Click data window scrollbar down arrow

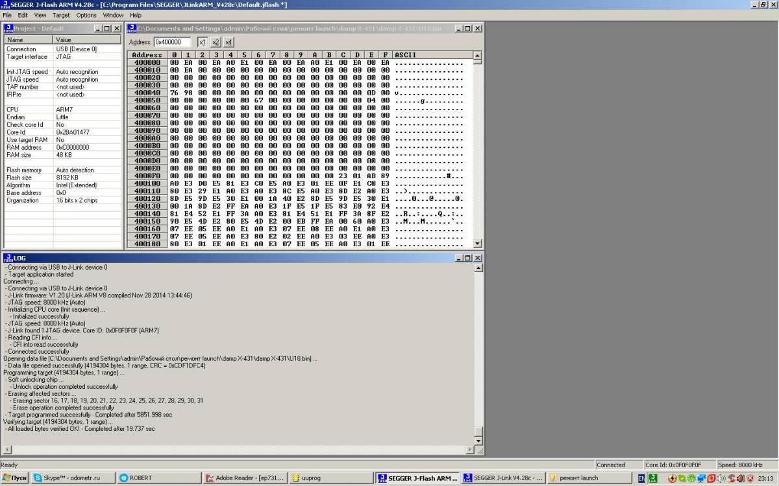(x=478, y=244)
